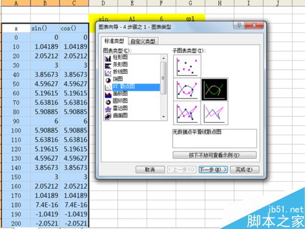Screen dimensions: 305x229
Task: Click the 上一步 previous button
Action: pos(182,170)
